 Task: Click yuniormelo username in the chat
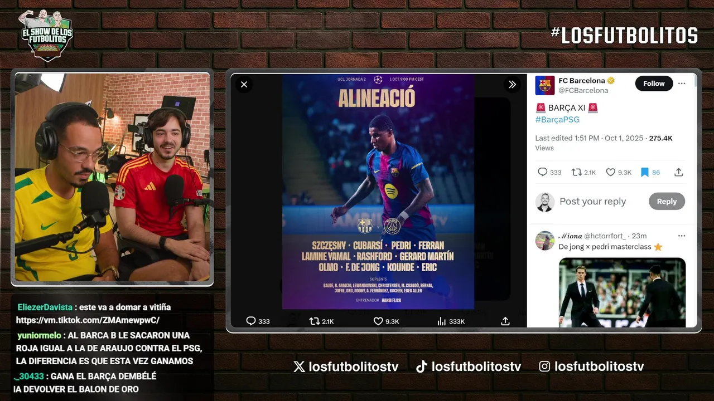click(39, 335)
